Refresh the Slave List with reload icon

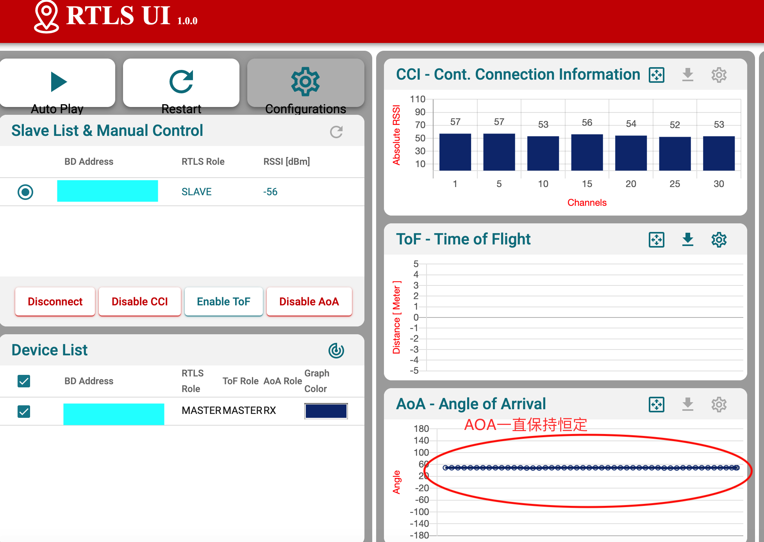coord(336,132)
